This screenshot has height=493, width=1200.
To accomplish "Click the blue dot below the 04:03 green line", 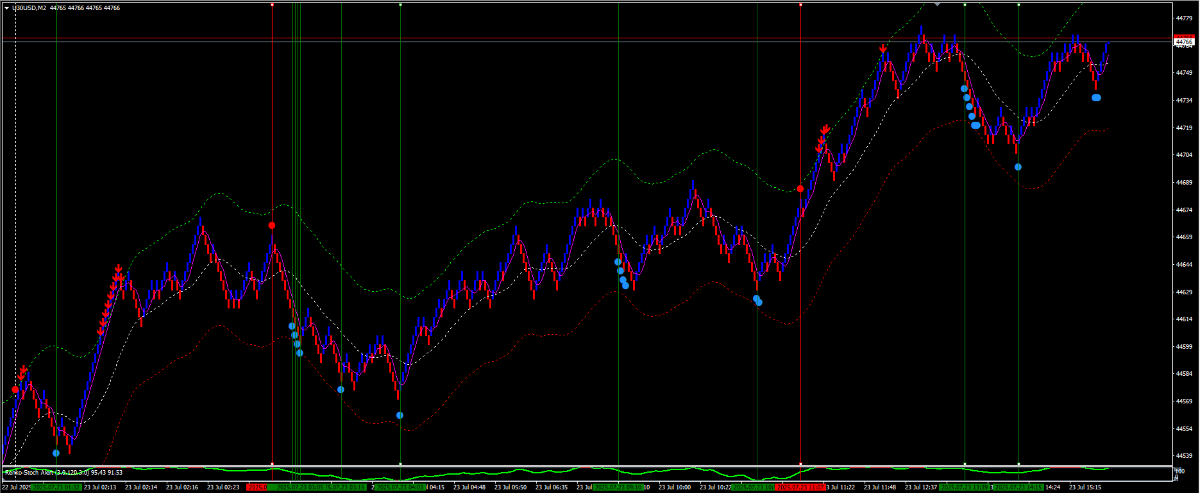I will point(400,415).
